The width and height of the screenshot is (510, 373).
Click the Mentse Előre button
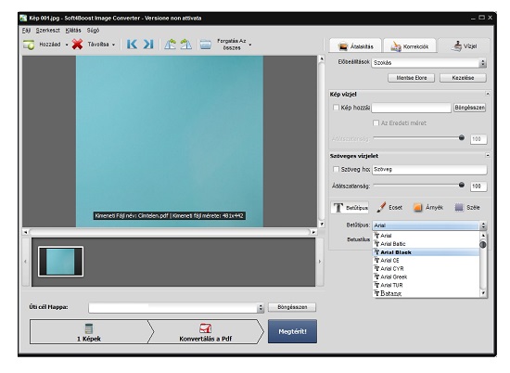tap(411, 78)
